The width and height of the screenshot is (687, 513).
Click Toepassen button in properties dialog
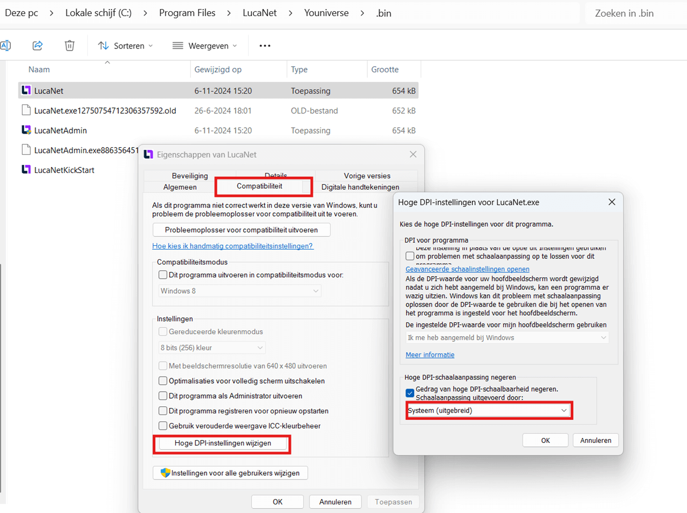point(393,501)
